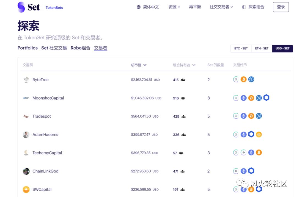Click the sort chevron on 总市值 column

(145, 65)
